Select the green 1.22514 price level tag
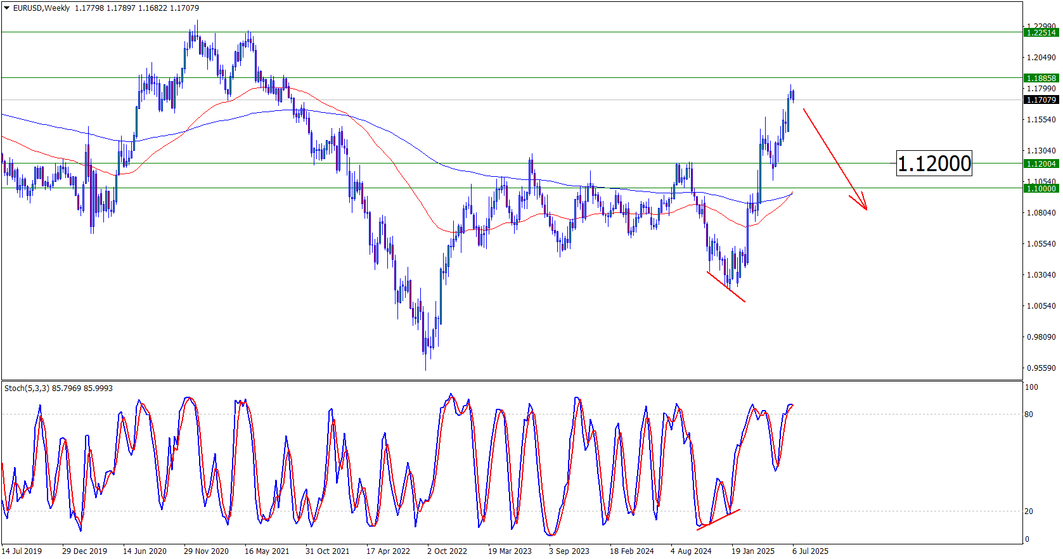The height and width of the screenshot is (559, 1063). (x=1041, y=32)
